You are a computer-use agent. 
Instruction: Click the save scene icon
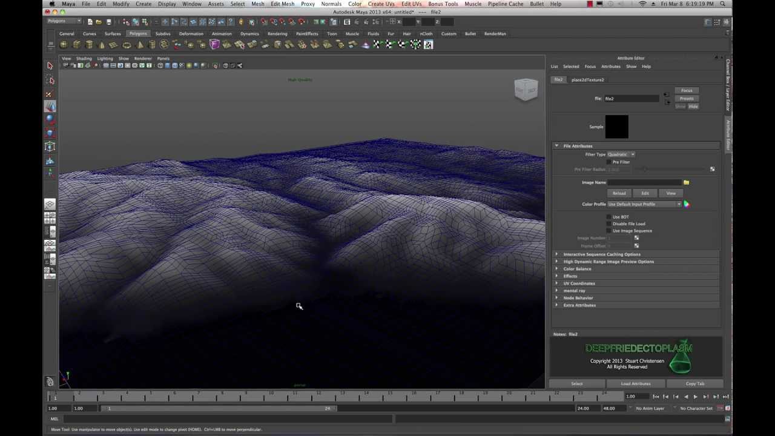pyautogui.click(x=108, y=22)
